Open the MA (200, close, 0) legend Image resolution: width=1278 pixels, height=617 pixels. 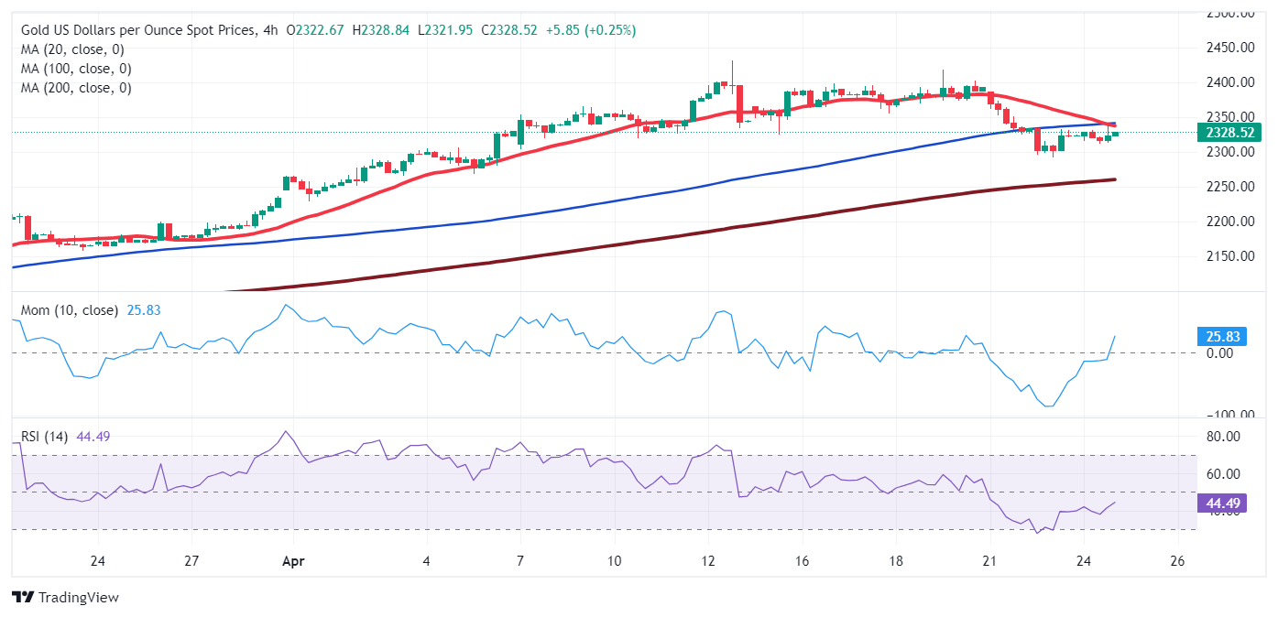[76, 88]
